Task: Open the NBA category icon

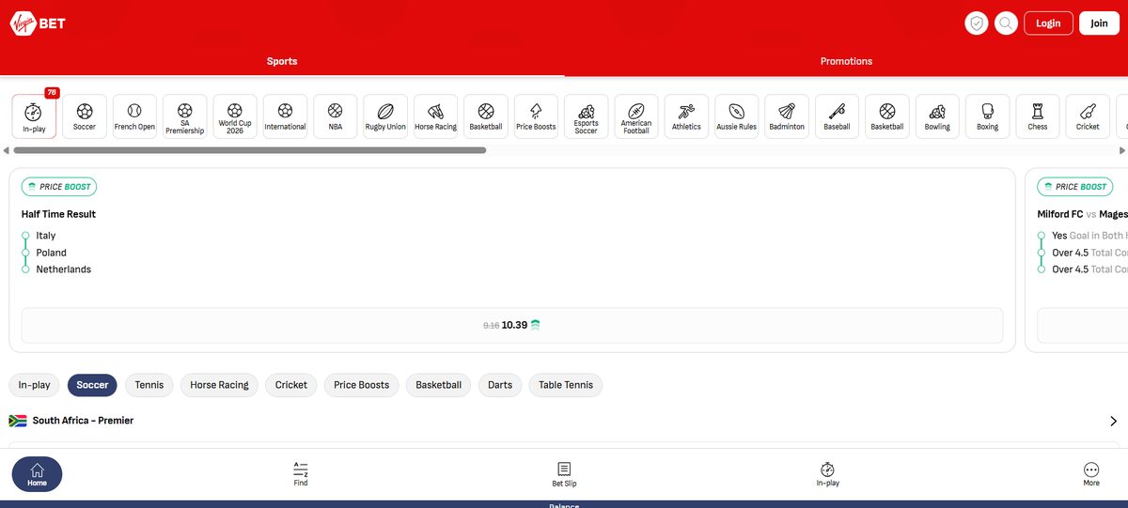Action: click(x=336, y=116)
